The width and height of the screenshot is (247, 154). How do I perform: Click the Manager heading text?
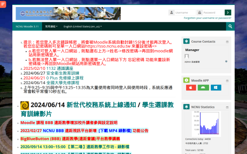pyautogui.click(x=192, y=50)
